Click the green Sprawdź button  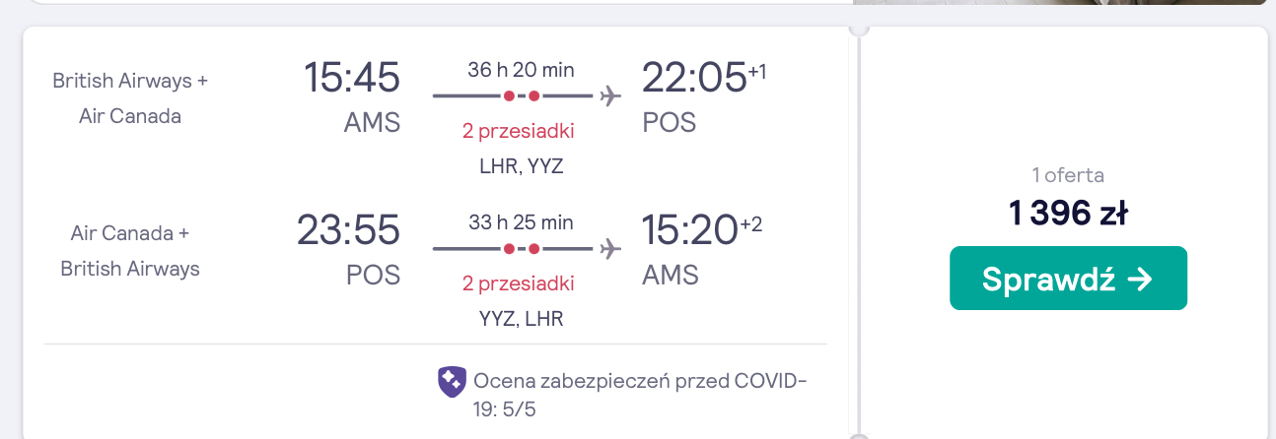click(x=1068, y=279)
